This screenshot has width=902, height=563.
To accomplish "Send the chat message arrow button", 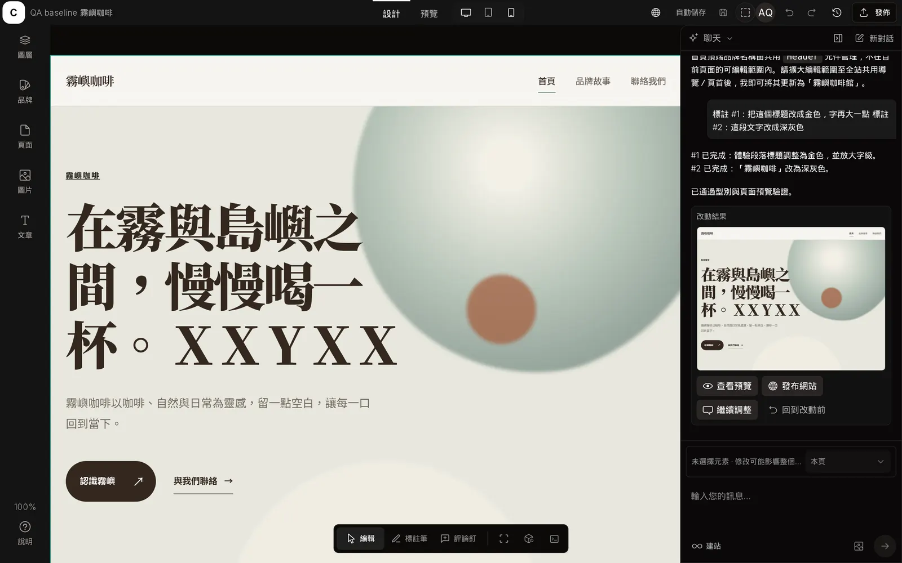I will (885, 546).
